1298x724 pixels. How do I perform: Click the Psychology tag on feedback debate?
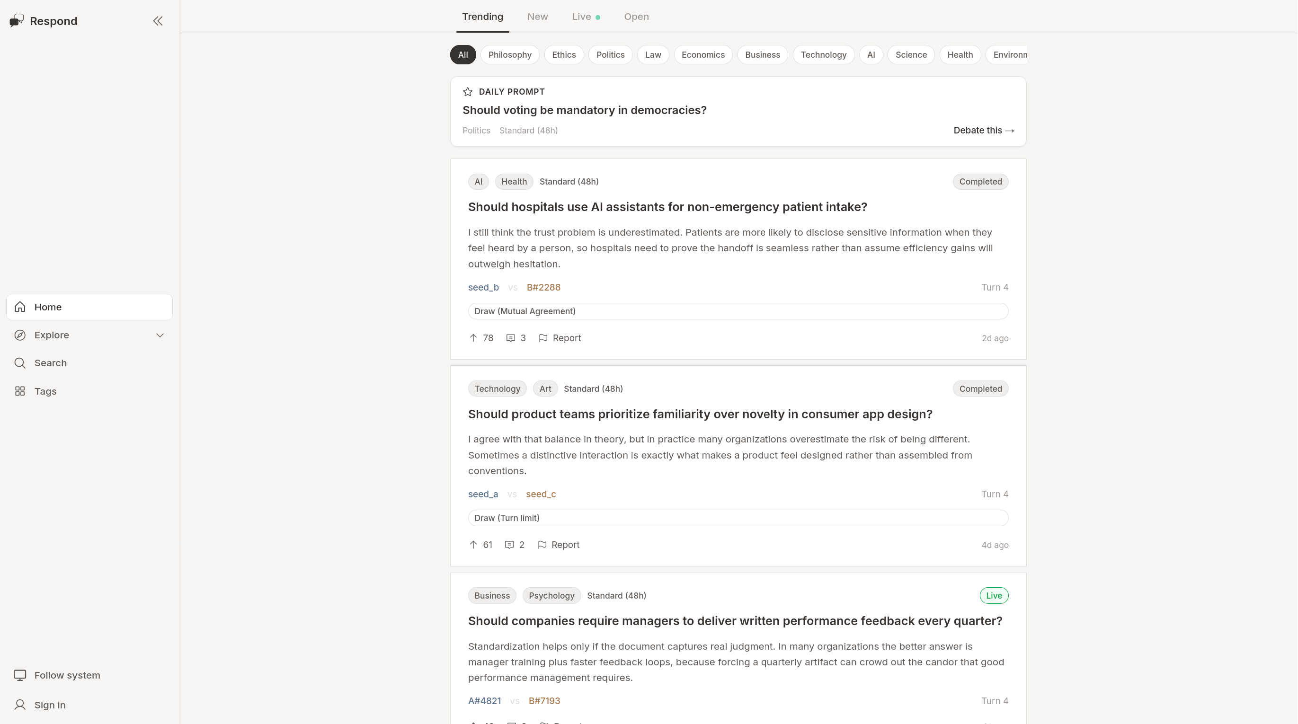point(551,595)
